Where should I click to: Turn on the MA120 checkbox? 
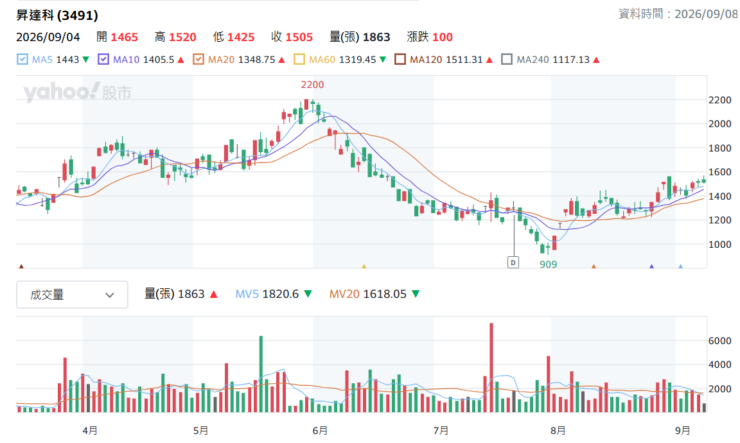(x=400, y=60)
